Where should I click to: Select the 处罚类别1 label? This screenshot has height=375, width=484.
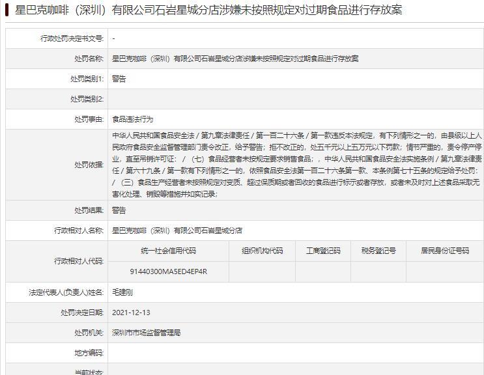click(87, 79)
